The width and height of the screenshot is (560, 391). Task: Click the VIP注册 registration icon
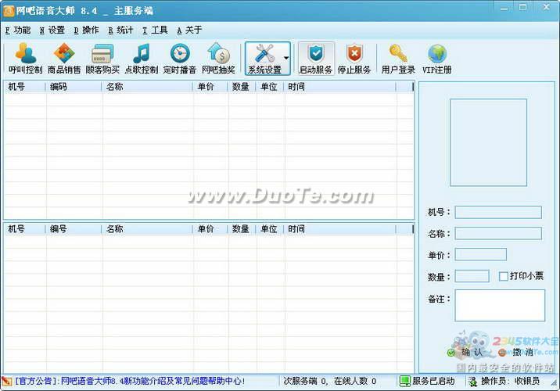tap(437, 59)
